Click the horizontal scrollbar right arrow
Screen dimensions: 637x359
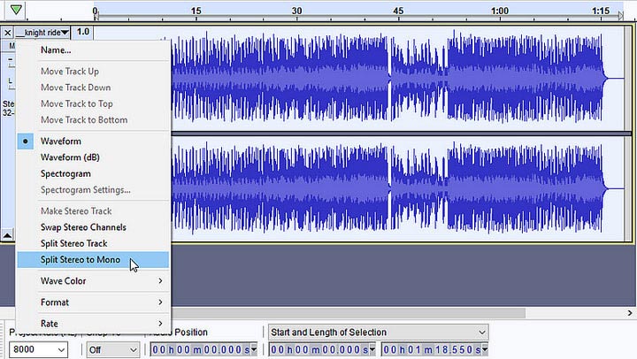tap(630, 313)
